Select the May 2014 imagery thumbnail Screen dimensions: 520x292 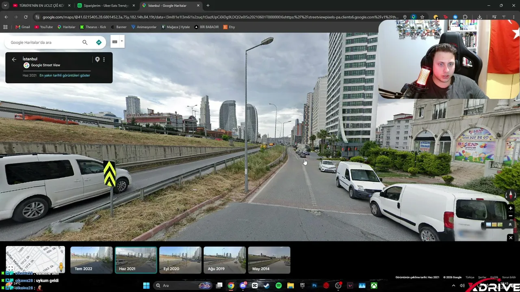click(x=269, y=260)
